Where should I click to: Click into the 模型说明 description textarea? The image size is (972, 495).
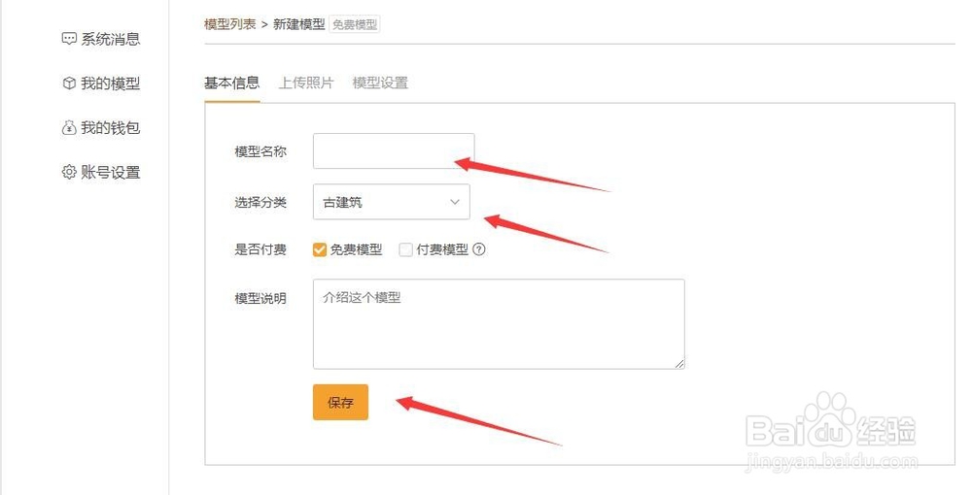tap(498, 323)
